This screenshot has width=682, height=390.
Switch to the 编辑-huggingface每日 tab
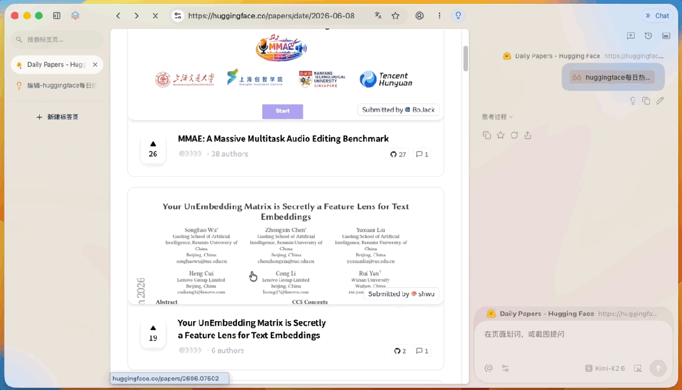coord(57,85)
